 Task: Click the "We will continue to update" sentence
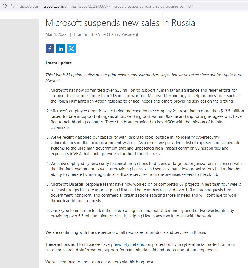click(x=100, y=262)
